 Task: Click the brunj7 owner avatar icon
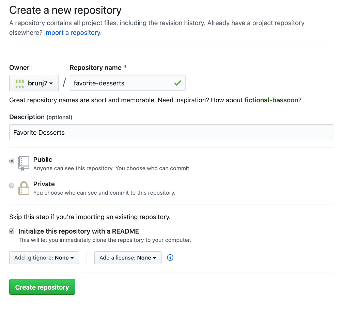point(20,83)
